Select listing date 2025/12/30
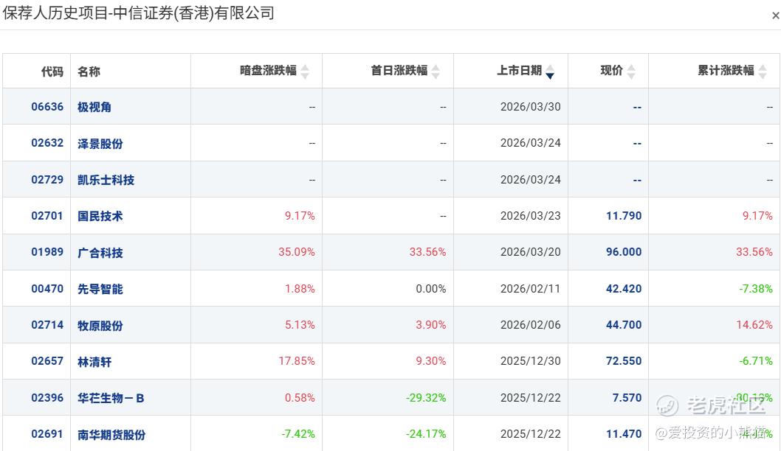781x451 pixels. click(x=531, y=361)
